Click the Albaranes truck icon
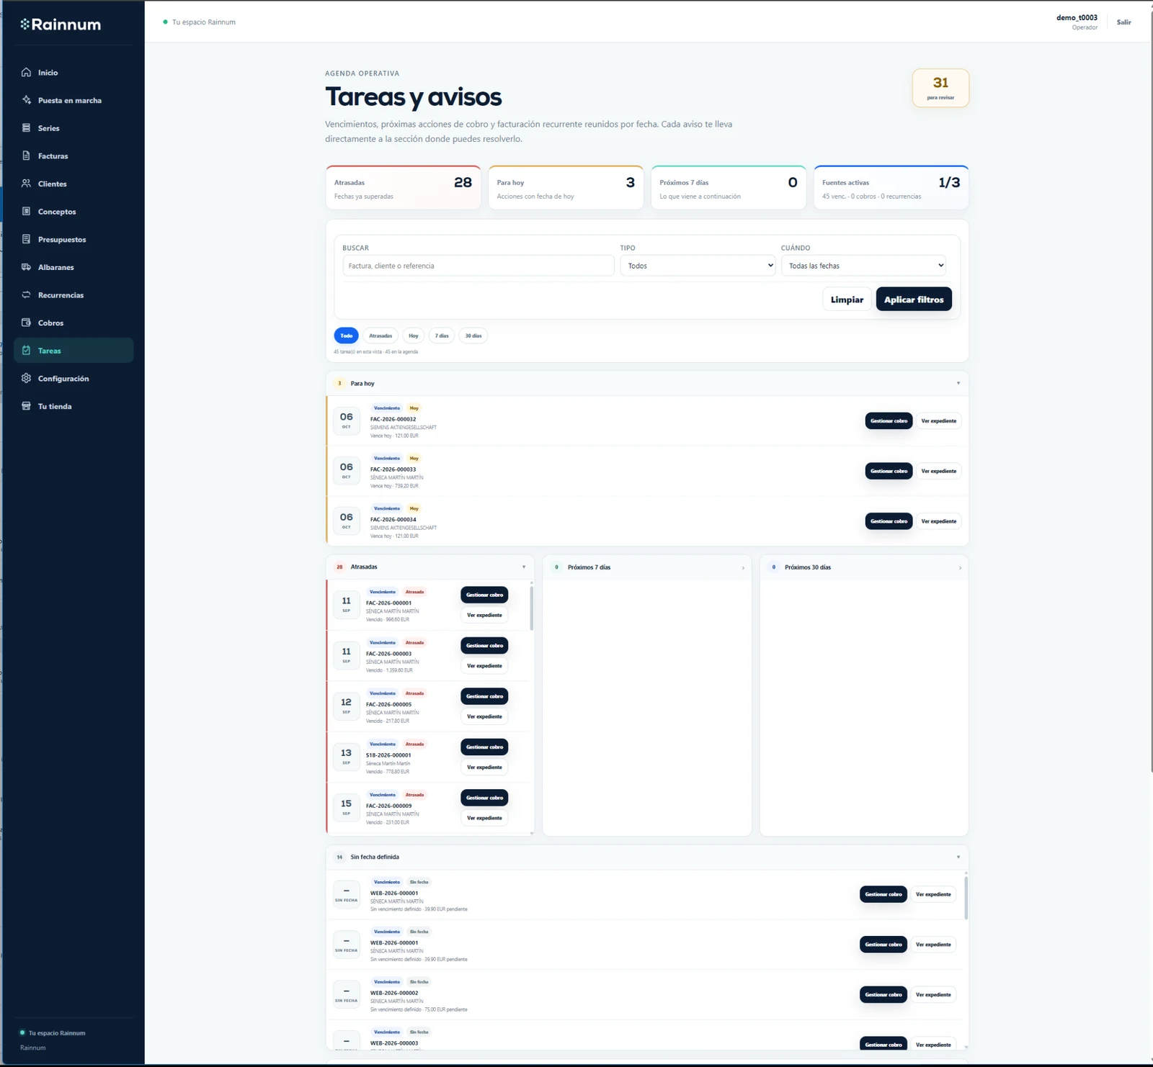This screenshot has width=1153, height=1067. (26, 267)
